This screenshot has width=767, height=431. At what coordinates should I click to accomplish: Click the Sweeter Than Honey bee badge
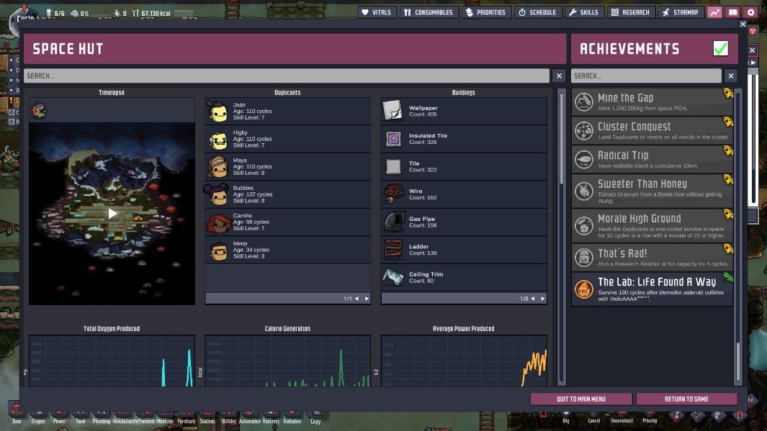point(583,191)
